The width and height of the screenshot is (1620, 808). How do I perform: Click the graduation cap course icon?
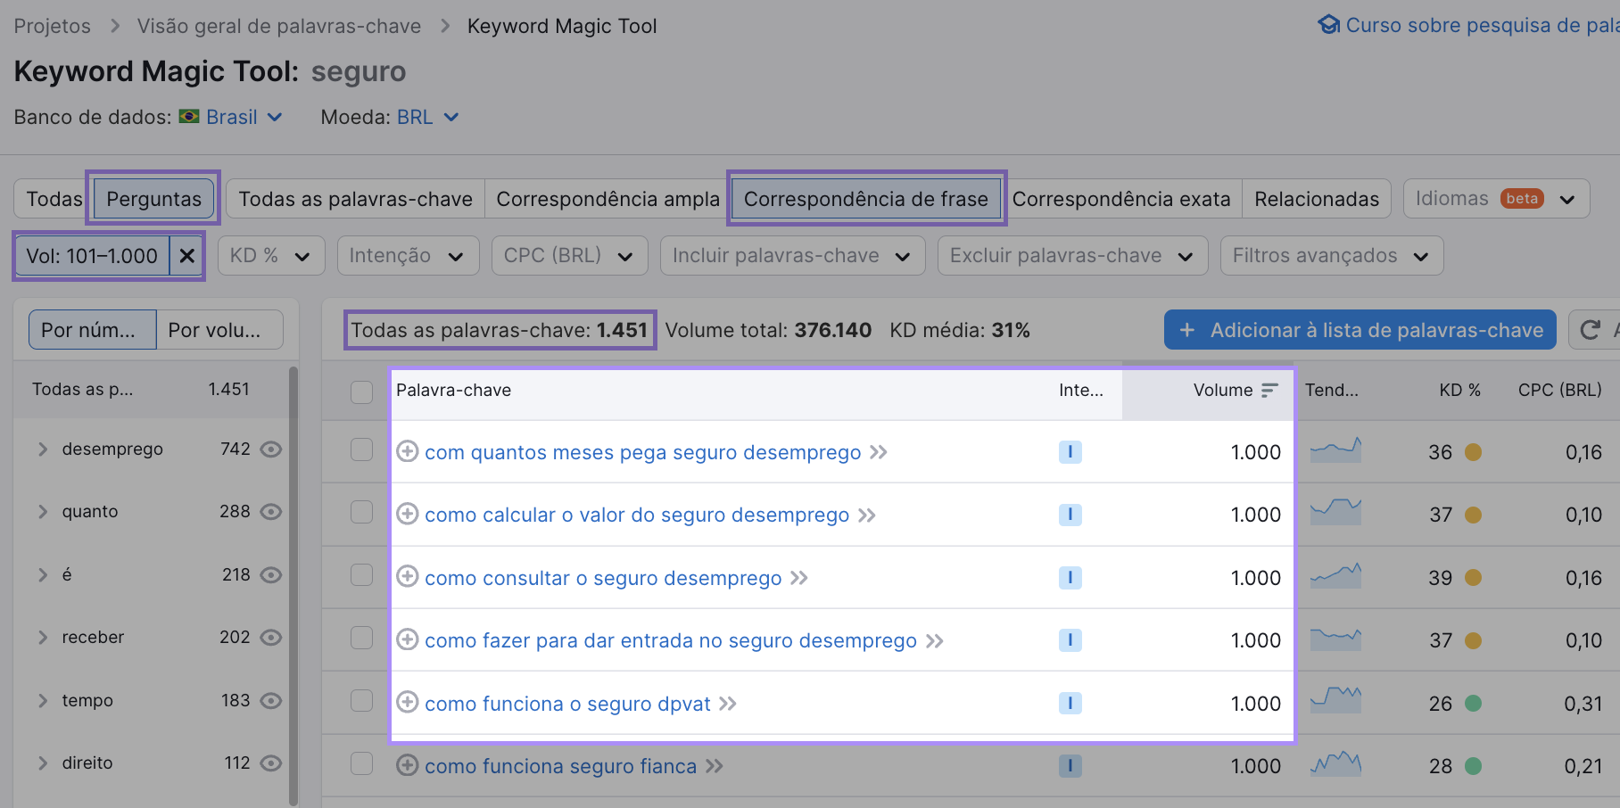pos(1329,25)
